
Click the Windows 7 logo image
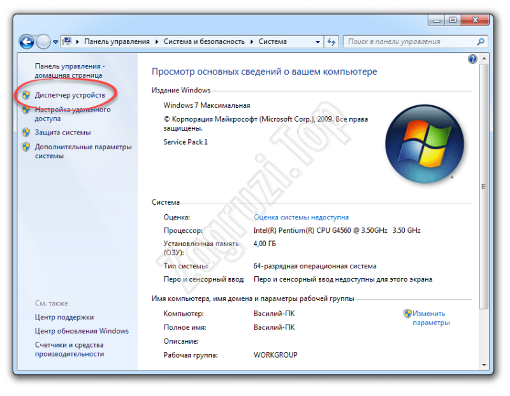pos(424,143)
